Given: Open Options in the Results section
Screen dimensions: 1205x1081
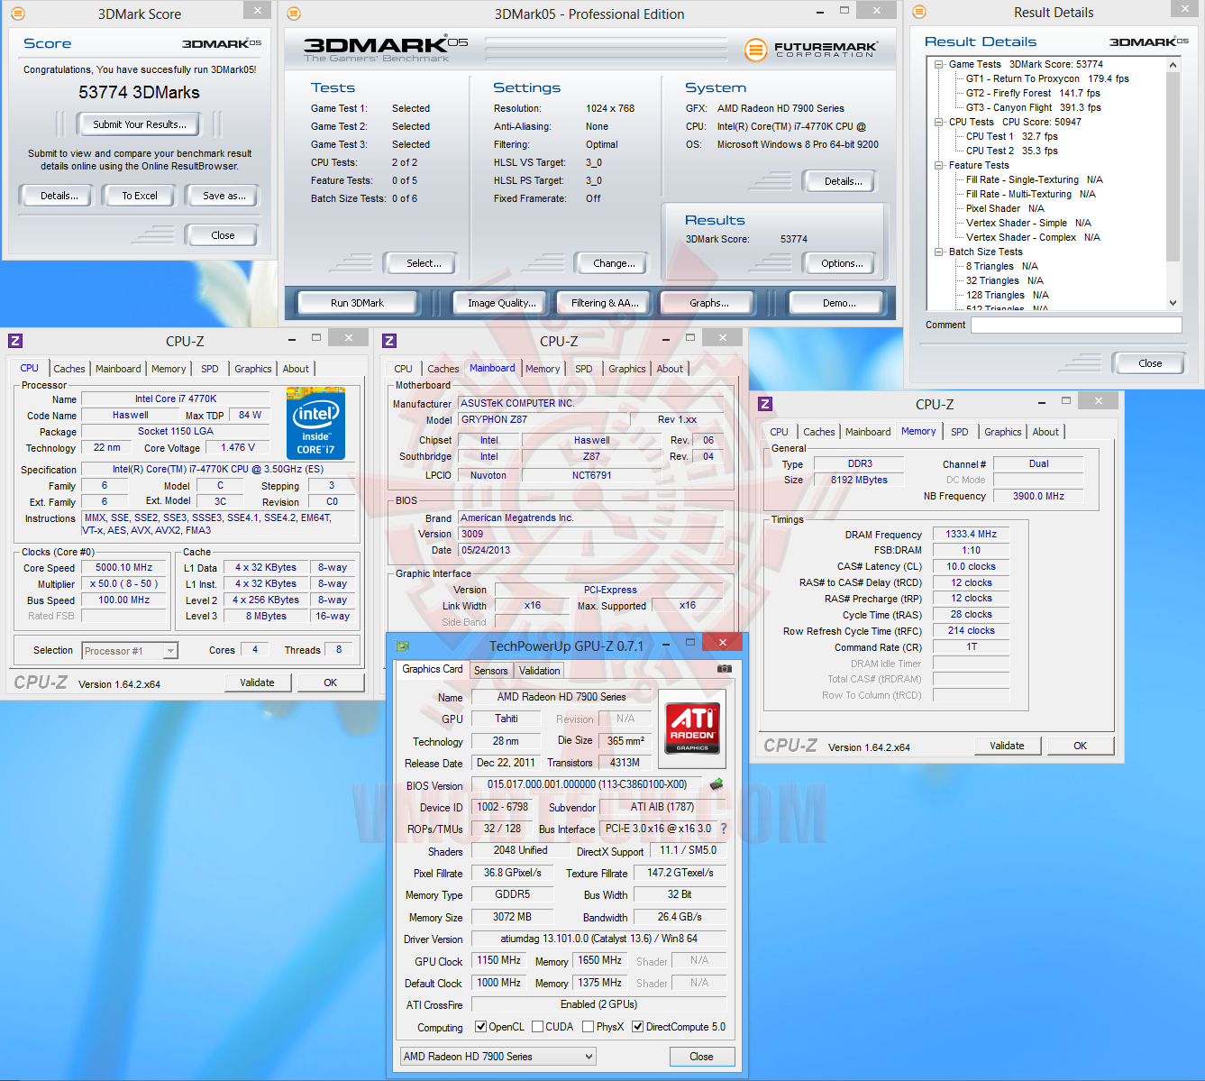Looking at the screenshot, I should click(x=842, y=263).
